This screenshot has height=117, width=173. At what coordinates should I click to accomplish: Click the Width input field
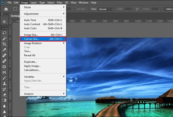click(x=128, y=9)
